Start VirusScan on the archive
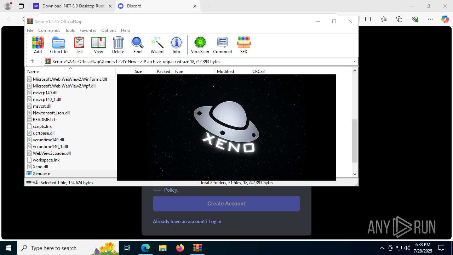The height and width of the screenshot is (255, 453). [200, 45]
